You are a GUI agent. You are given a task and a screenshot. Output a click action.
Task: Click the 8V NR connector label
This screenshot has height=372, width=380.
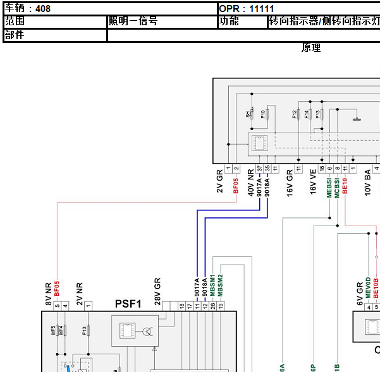(x=49, y=294)
